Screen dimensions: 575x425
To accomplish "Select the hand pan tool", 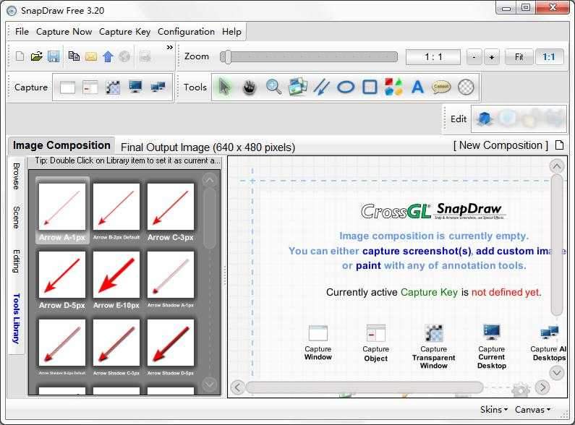I will pos(250,87).
